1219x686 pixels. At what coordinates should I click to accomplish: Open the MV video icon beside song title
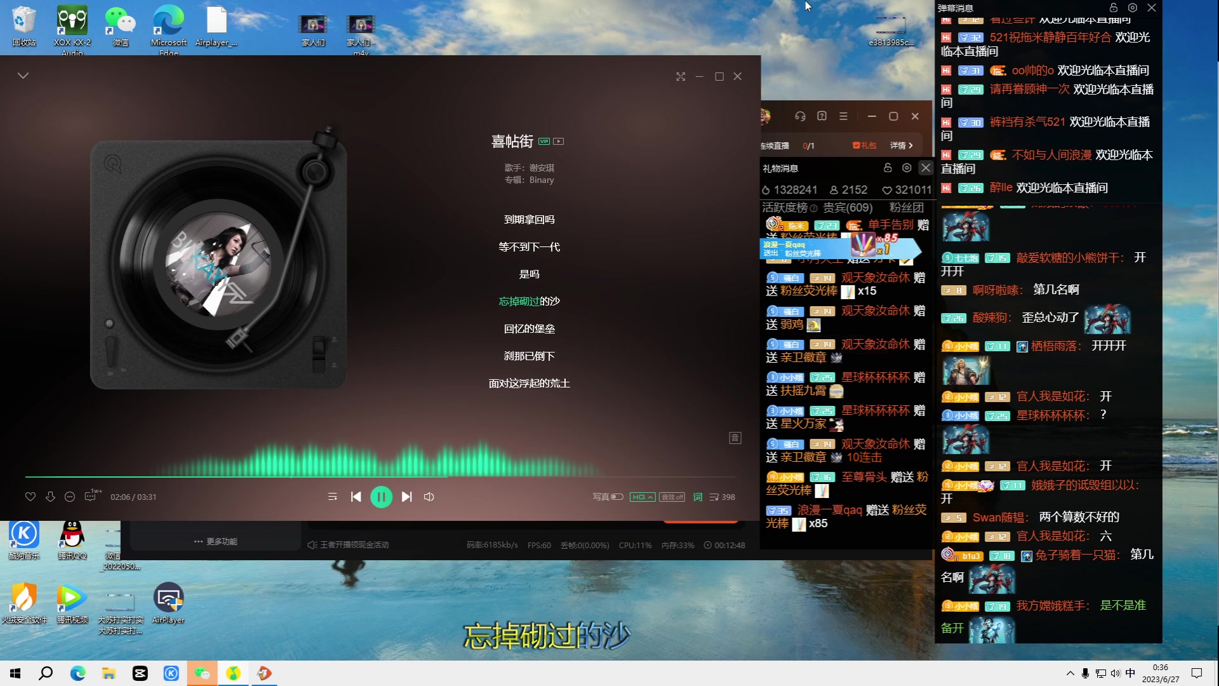click(559, 141)
